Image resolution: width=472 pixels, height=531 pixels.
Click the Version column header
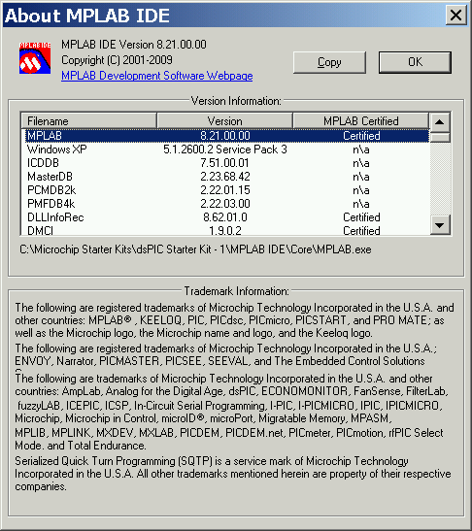224,121
